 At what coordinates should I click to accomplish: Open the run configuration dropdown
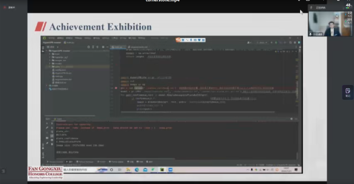click(x=261, y=43)
